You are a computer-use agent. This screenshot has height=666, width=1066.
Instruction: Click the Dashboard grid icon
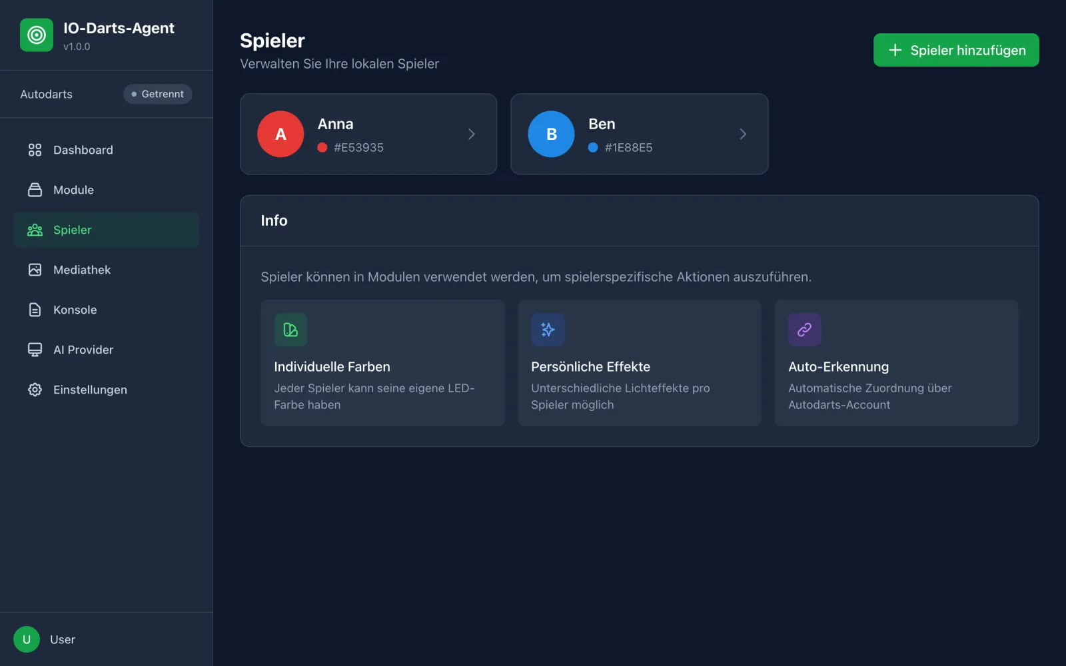point(35,150)
